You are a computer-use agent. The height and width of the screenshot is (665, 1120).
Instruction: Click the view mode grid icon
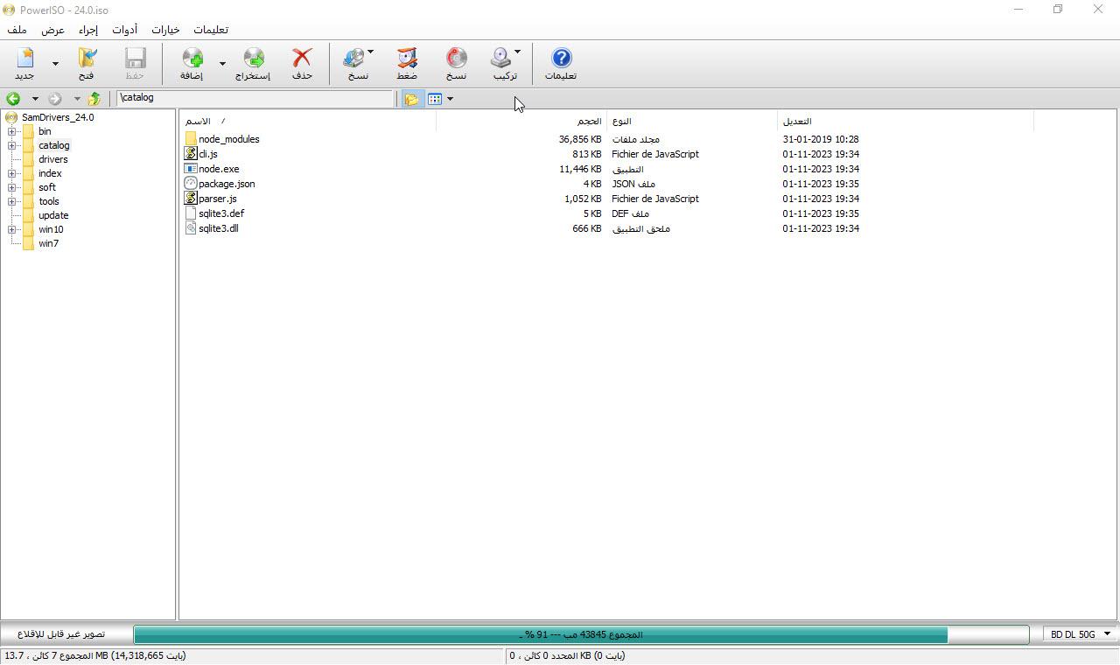[x=435, y=99]
